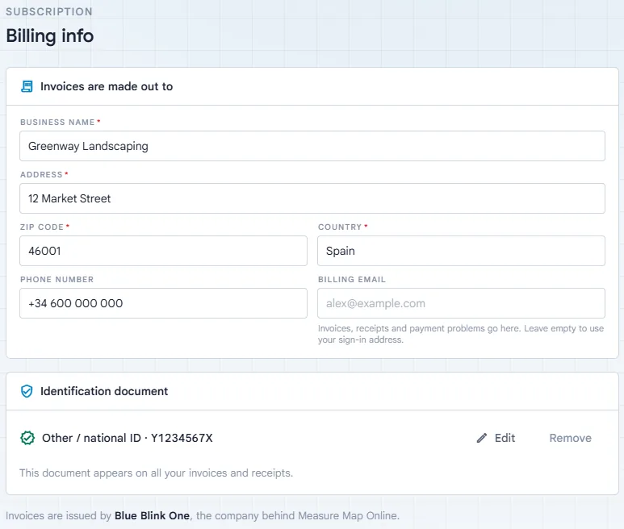Focus the Business Name field

click(312, 146)
